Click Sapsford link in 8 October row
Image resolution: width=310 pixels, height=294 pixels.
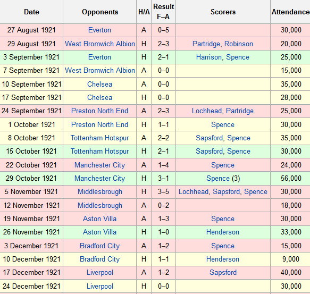(x=210, y=138)
